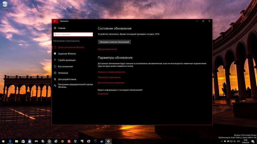This screenshot has height=144, width=257.
Task: Open VirtualBox cube icon in taskbar
Action: [75, 141]
